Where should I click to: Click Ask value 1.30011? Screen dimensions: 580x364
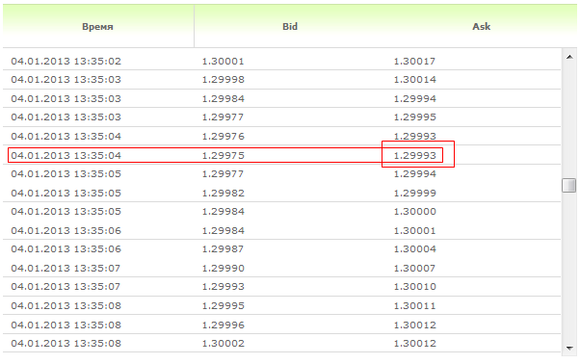pos(414,305)
